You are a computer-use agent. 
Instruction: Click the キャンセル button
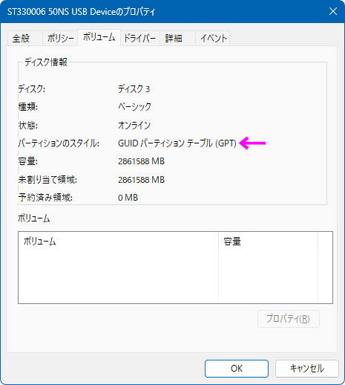point(306,369)
